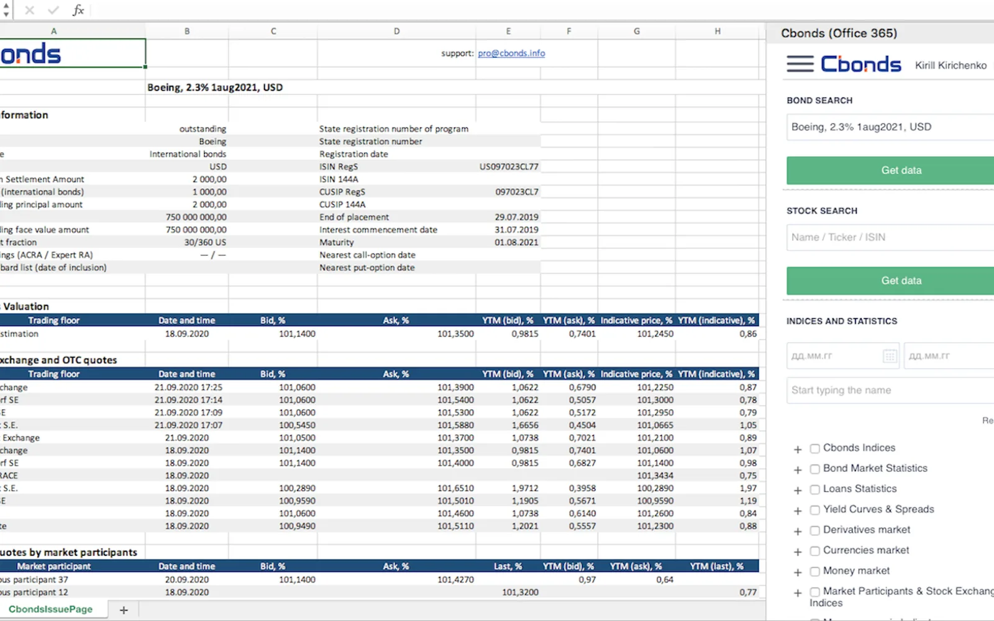
Task: Click Get data under Bond Search
Action: 890,170
